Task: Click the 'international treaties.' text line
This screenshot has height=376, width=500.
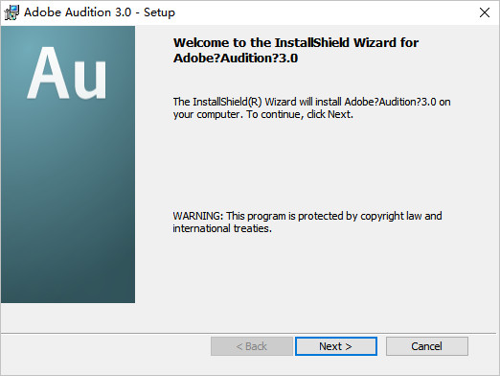Action: [222, 228]
